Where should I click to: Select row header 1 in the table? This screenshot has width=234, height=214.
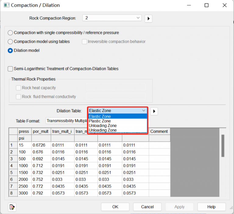(13, 145)
